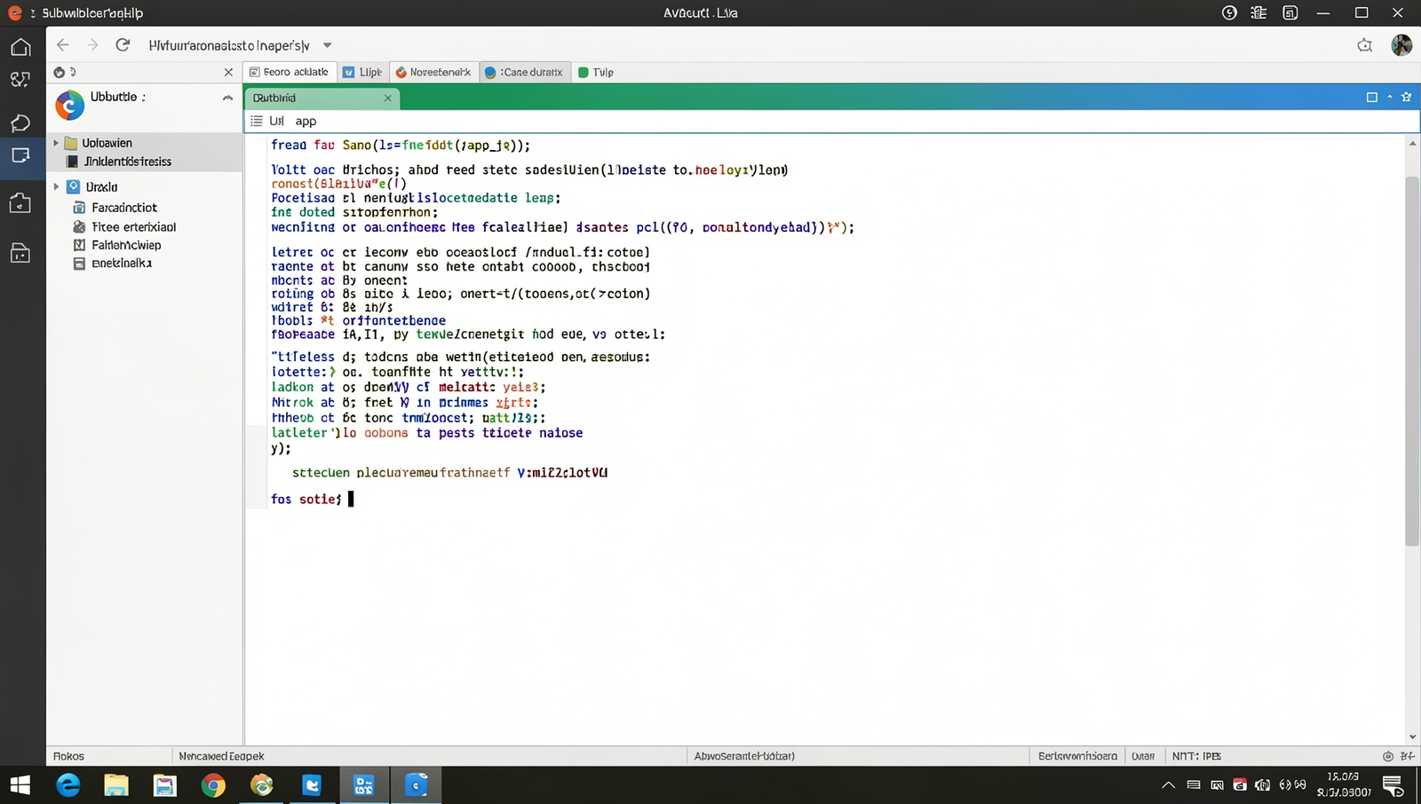Click the hamburger list icon beside Url
The height and width of the screenshot is (804, 1421).
(x=257, y=121)
